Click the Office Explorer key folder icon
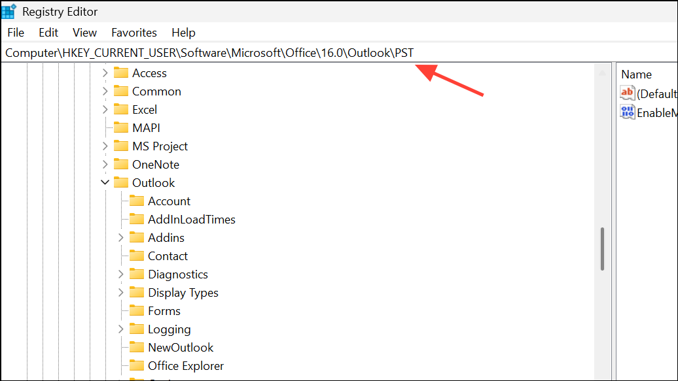The image size is (678, 381). 137,365
